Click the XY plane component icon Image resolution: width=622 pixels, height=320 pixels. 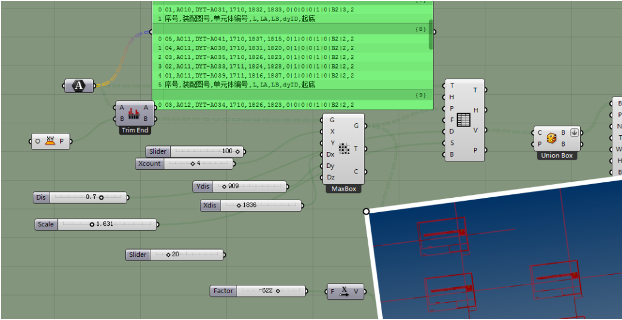click(x=50, y=141)
